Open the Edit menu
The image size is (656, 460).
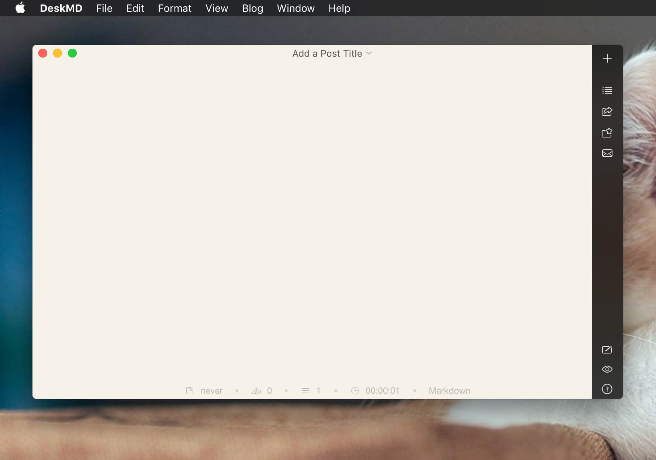coord(135,8)
